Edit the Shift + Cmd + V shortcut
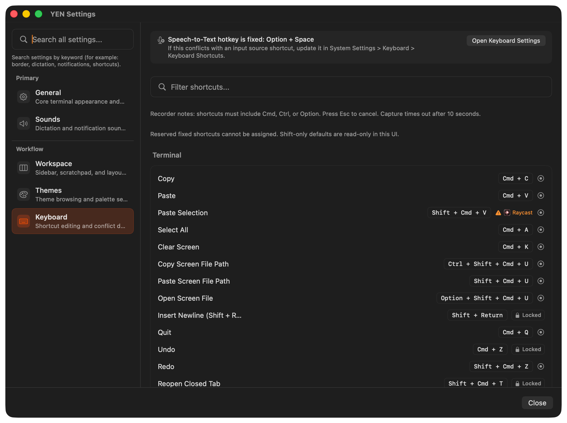Image resolution: width=567 pixels, height=423 pixels. (x=459, y=213)
